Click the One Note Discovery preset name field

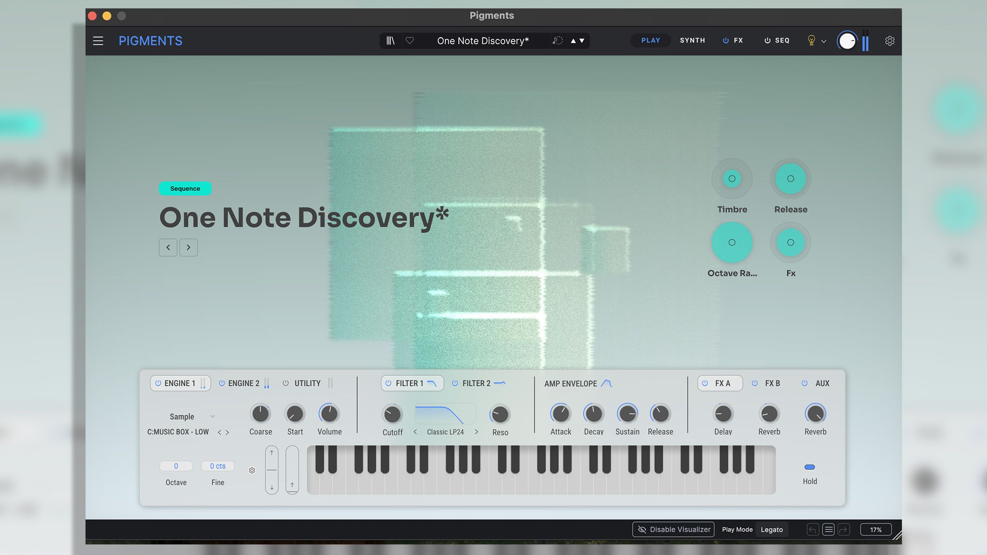482,40
